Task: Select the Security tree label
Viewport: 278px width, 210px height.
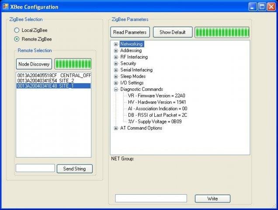Action: [128, 63]
